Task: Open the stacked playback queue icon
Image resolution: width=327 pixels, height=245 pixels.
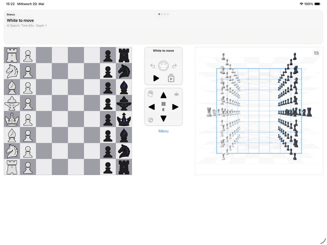Action: 171,78
